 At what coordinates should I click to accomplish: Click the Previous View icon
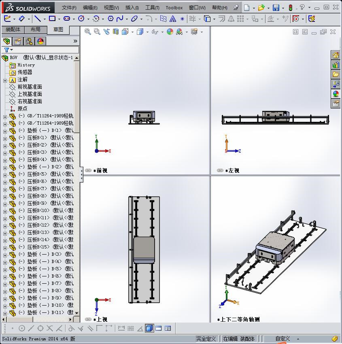pos(106,32)
